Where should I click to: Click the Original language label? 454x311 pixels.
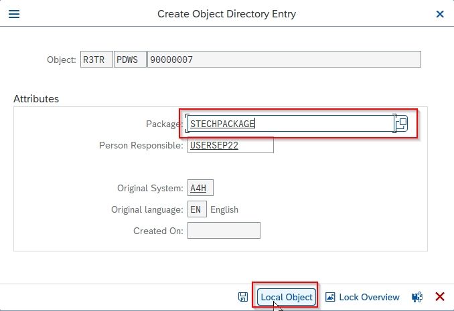[x=147, y=209]
